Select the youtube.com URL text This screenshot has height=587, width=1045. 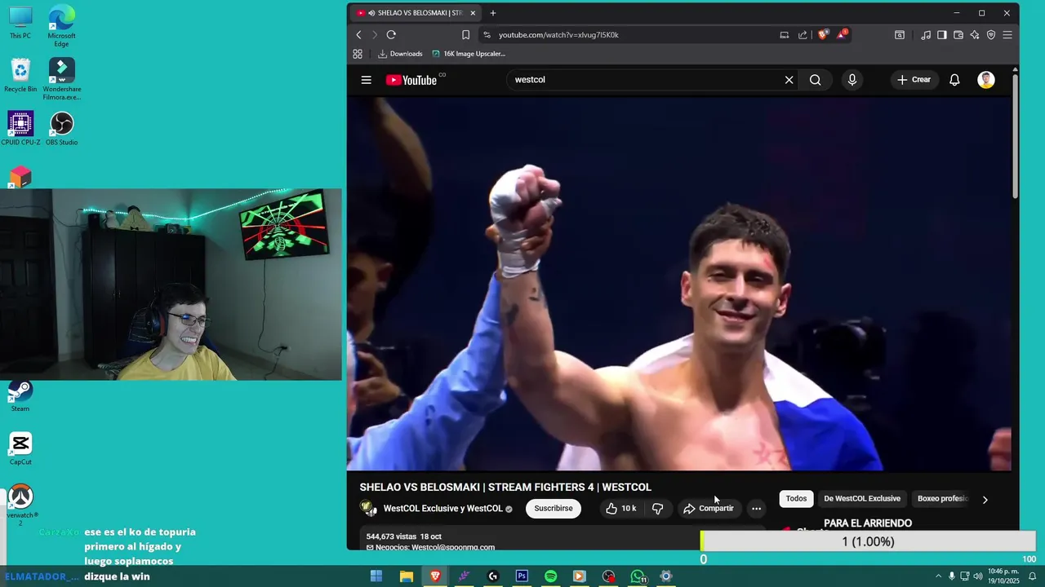coord(558,35)
